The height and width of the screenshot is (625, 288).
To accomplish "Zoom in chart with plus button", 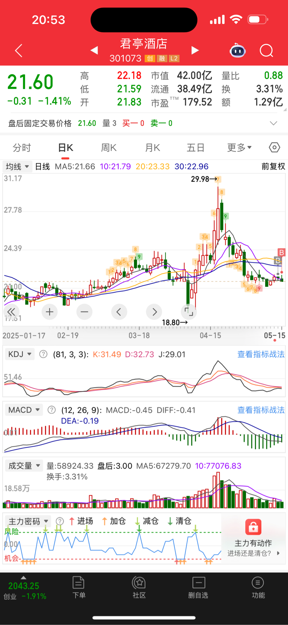I will [49, 312].
